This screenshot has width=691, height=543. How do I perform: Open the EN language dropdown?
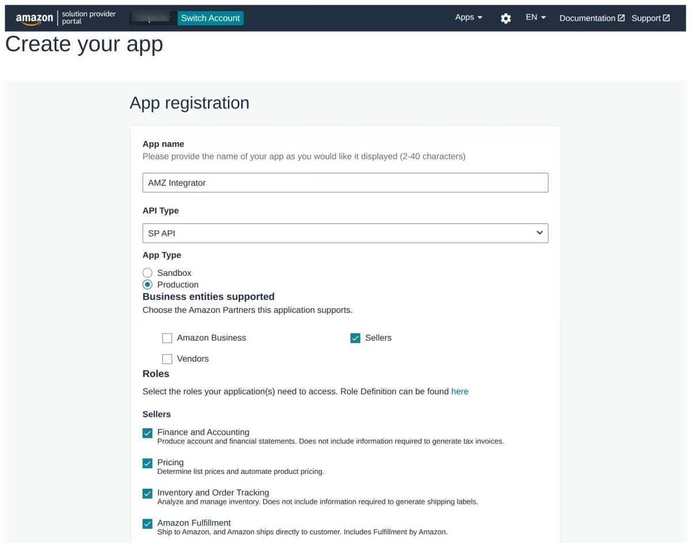click(536, 17)
